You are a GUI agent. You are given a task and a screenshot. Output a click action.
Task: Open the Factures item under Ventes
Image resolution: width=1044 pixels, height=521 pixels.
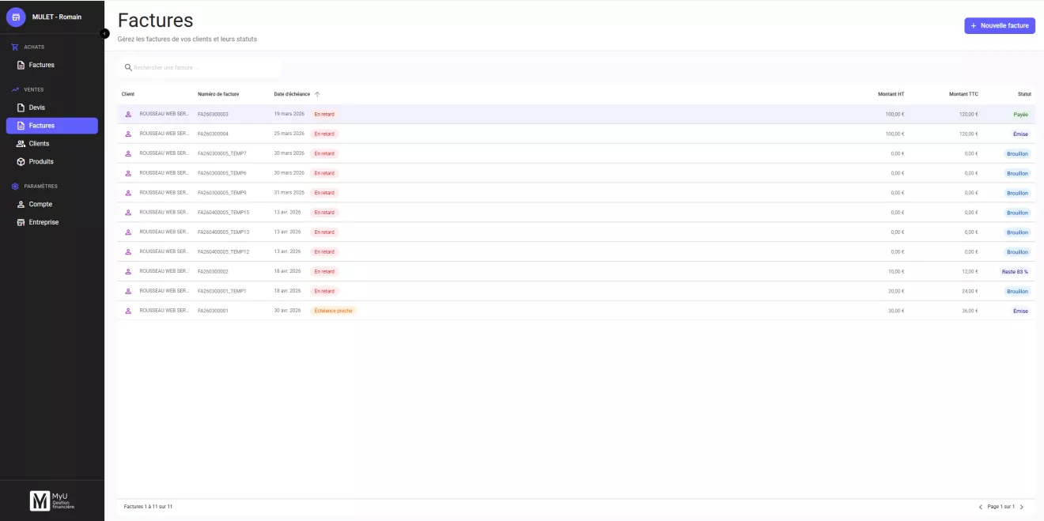pyautogui.click(x=51, y=126)
